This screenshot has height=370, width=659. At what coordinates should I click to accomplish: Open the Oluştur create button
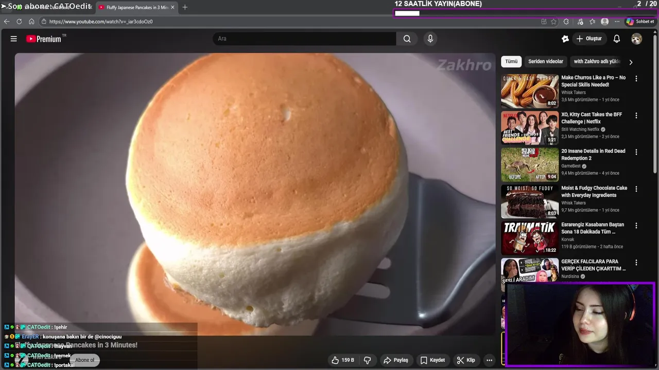point(589,39)
